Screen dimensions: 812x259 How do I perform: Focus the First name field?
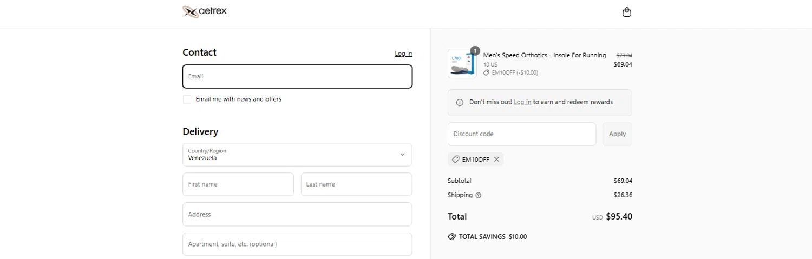point(238,184)
